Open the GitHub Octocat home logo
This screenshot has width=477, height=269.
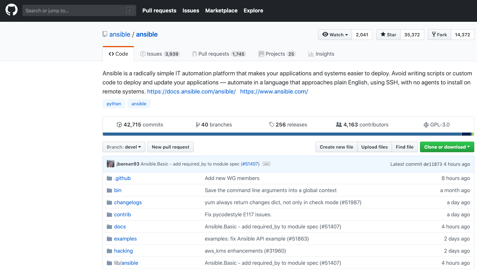(12, 10)
